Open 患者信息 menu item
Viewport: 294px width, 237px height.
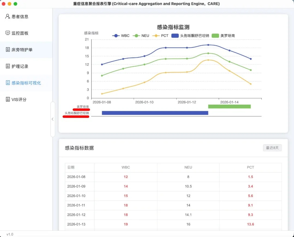coord(26,17)
